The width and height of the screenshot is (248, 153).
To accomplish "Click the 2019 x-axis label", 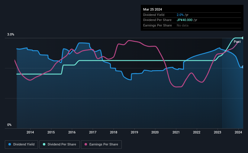I will click(x=134, y=132).
